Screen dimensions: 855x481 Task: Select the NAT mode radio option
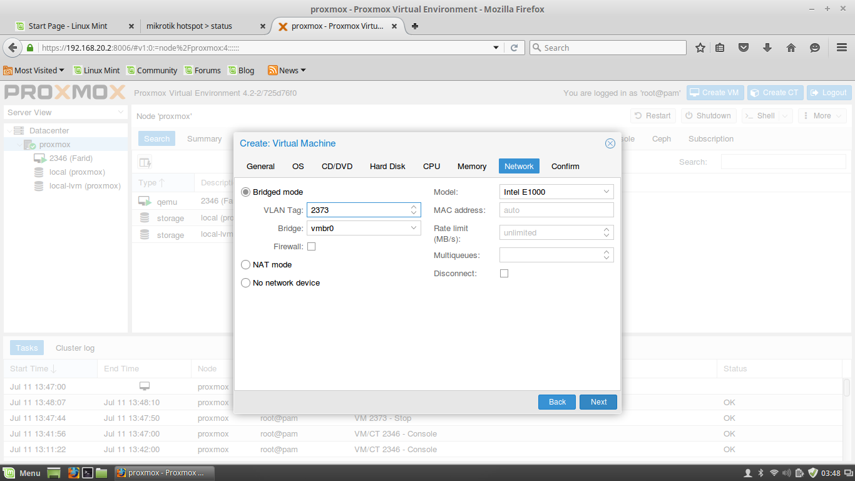click(x=245, y=264)
